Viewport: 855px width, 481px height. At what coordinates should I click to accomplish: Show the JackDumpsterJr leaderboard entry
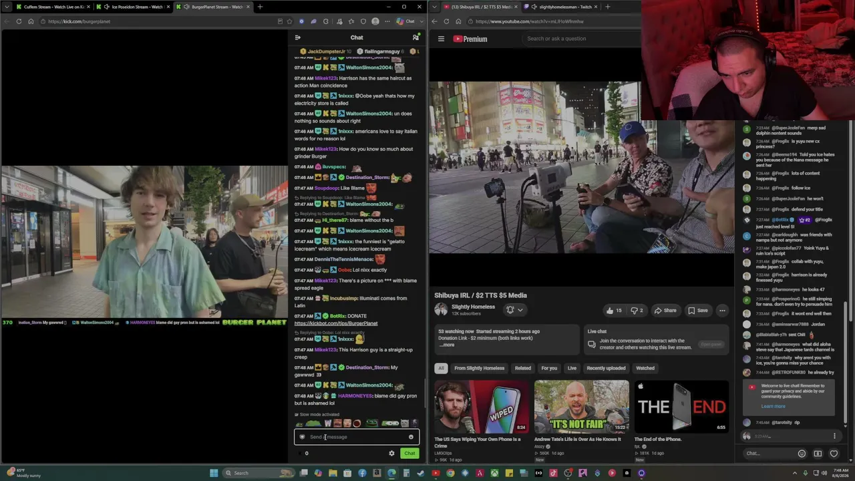[327, 51]
